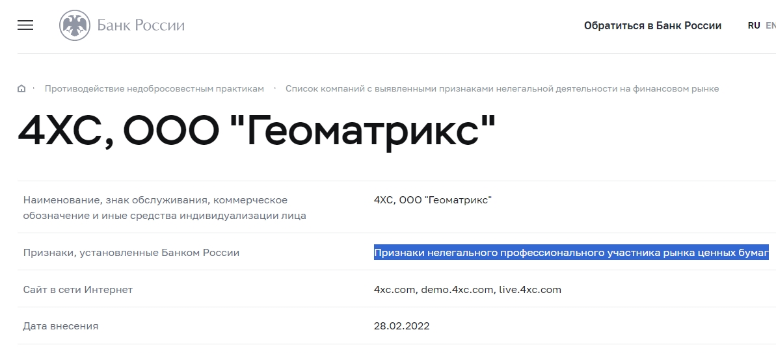The height and width of the screenshot is (358, 776).
Task: Click the "Сайт в сети Интернет" label
Action: 77,290
